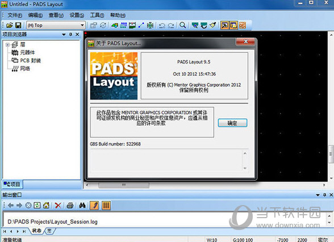
Task: Click the PADS Router link icon
Action: point(243,26)
